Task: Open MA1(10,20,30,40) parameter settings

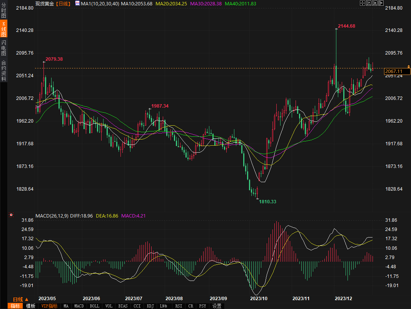Action: coord(100,3)
